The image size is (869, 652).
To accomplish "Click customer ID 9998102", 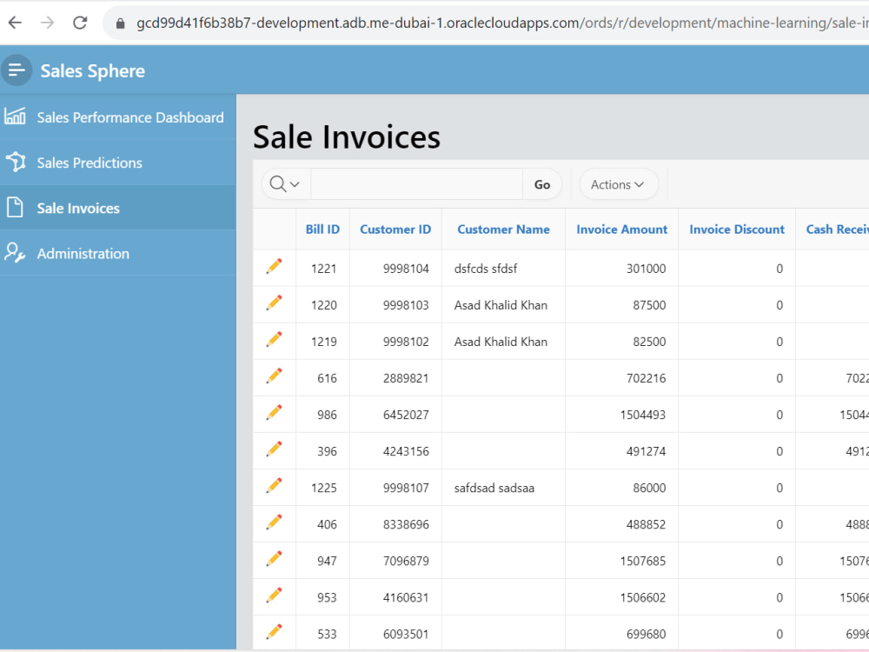I will tap(406, 342).
